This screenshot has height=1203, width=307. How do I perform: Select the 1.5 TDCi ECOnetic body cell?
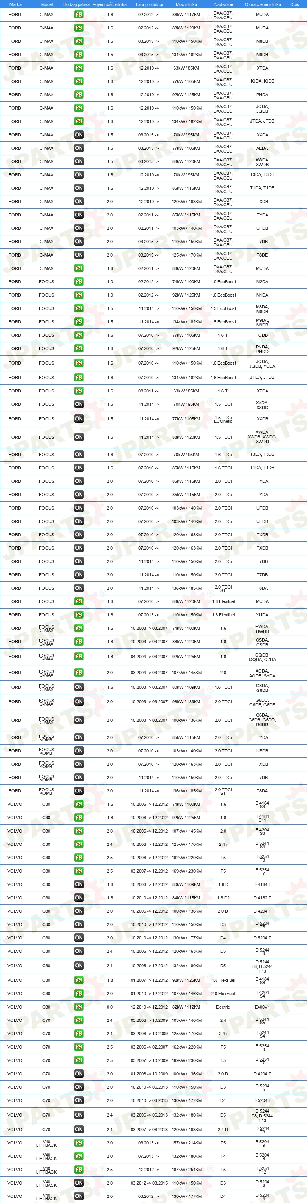tap(223, 419)
